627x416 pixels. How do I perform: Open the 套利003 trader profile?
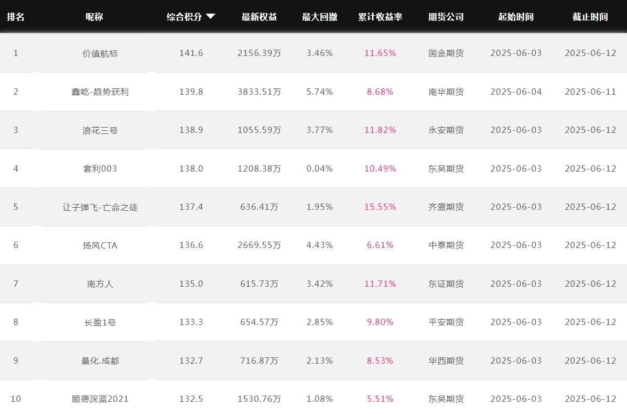pos(100,168)
